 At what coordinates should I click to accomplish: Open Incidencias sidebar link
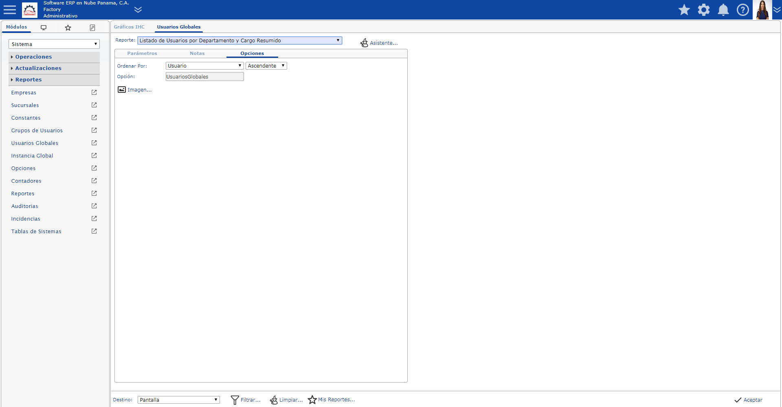point(26,219)
